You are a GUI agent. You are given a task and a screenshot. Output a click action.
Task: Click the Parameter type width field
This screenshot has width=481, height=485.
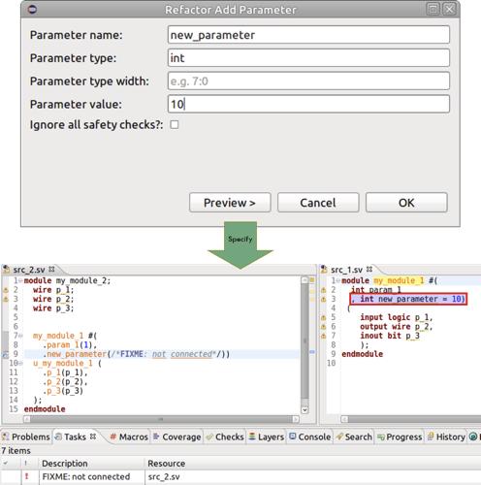coord(308,81)
